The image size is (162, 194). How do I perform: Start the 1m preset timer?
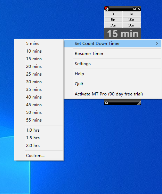pos(131,14)
